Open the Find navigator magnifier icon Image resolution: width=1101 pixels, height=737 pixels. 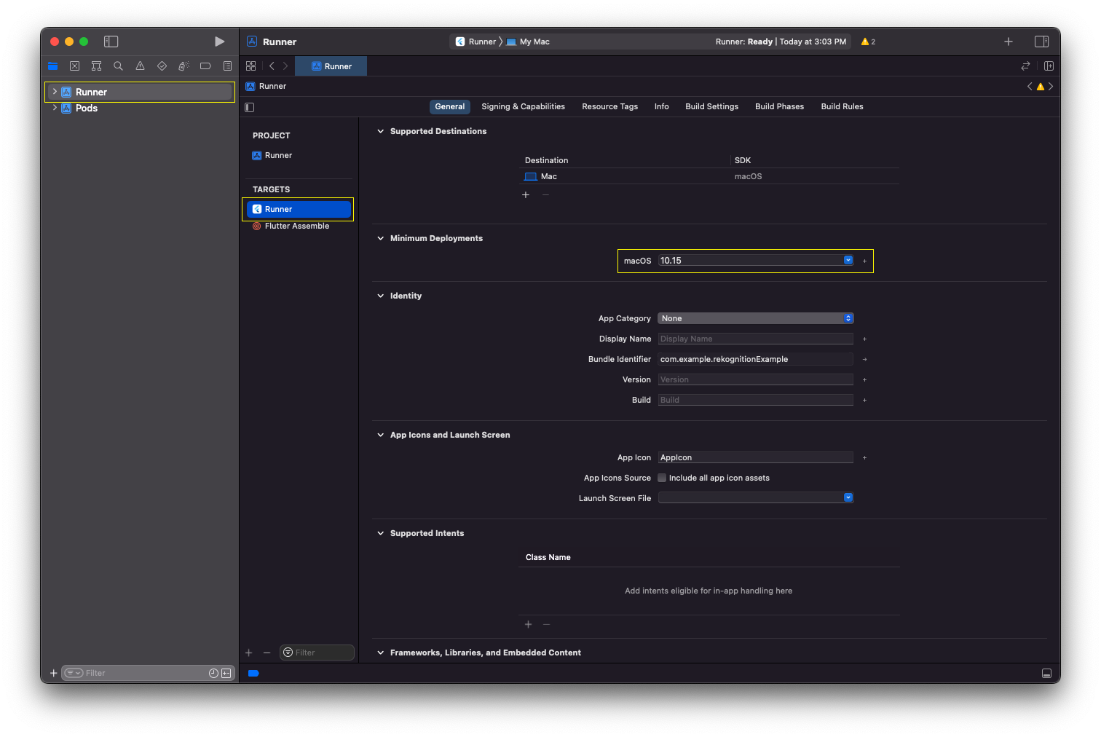[118, 66]
